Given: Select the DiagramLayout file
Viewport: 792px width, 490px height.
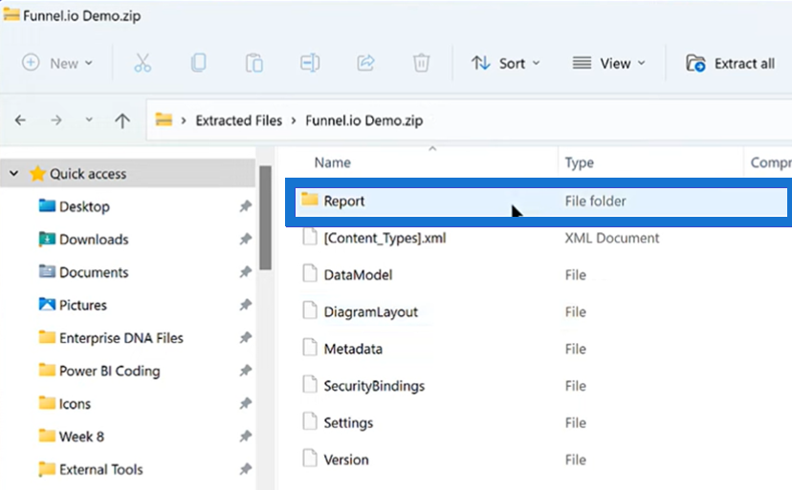Looking at the screenshot, I should tap(370, 312).
